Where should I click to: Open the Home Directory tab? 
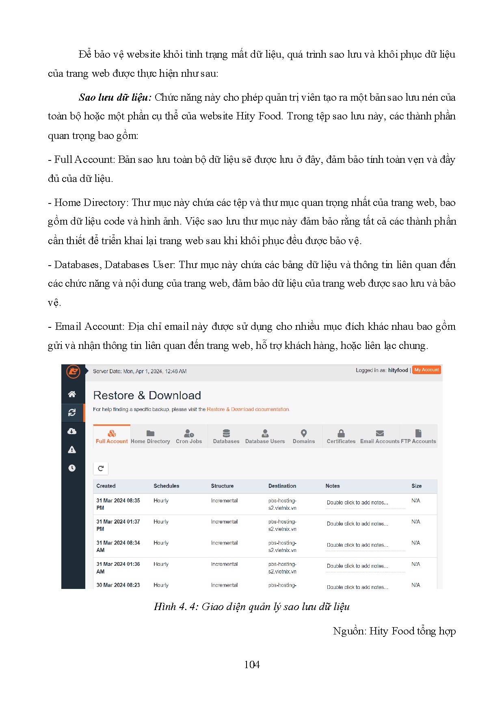150,437
